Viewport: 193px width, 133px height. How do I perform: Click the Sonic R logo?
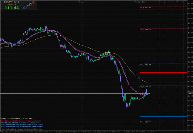click(29, 5)
